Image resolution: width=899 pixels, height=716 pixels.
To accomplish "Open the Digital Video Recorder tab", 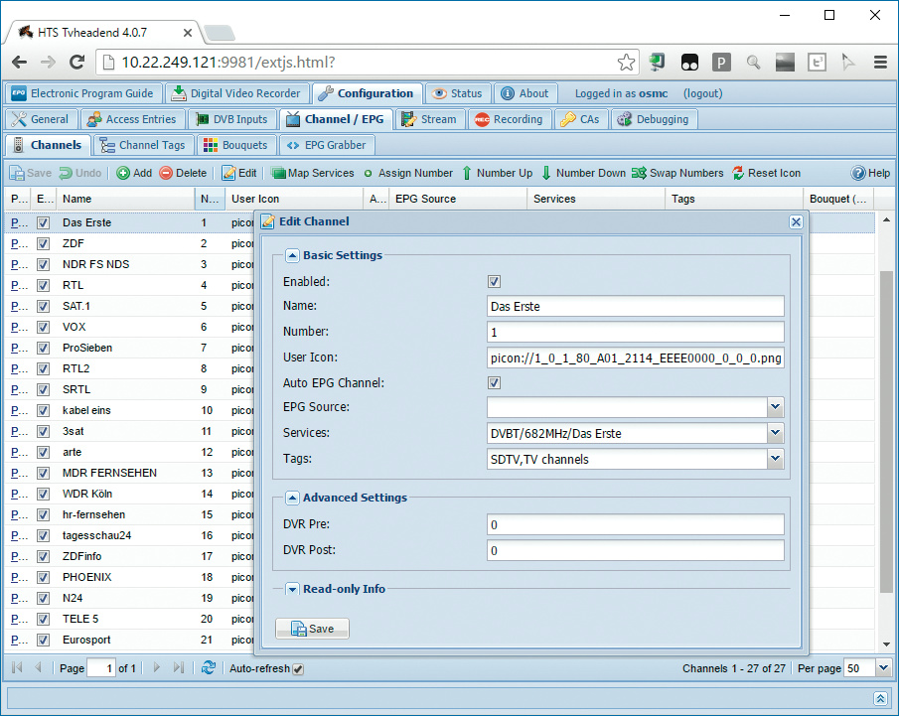I will pos(236,93).
